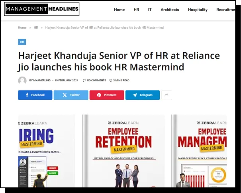Open the Home menu item
Screen dimensions: 241x193
(119, 10)
